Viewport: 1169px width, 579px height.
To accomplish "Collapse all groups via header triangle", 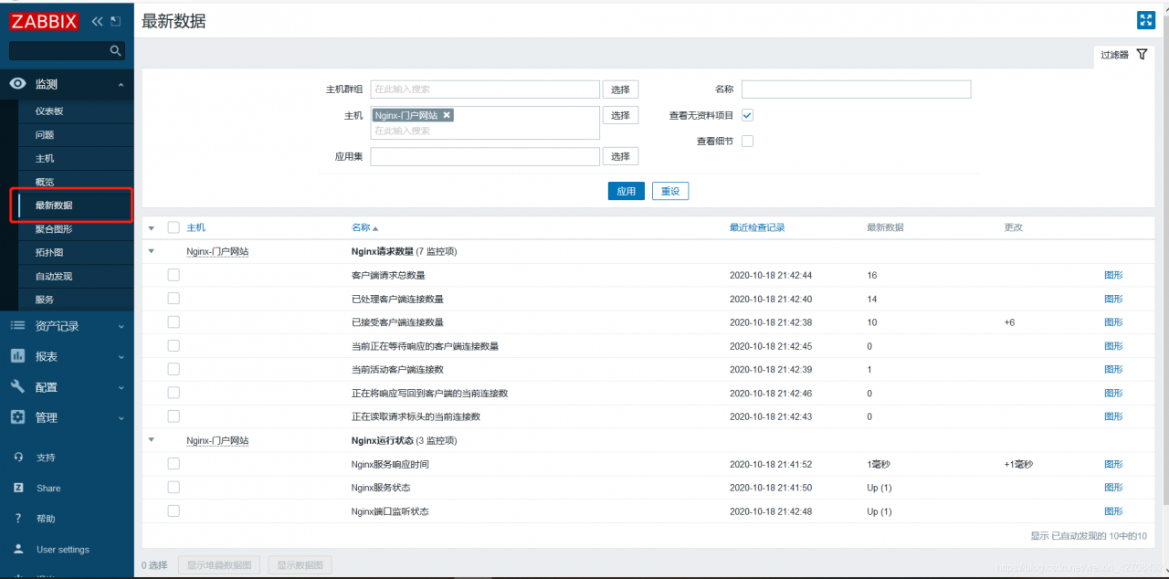I will [152, 227].
